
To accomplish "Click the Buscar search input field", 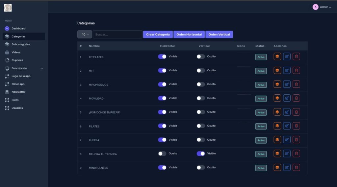I will tap(117, 35).
